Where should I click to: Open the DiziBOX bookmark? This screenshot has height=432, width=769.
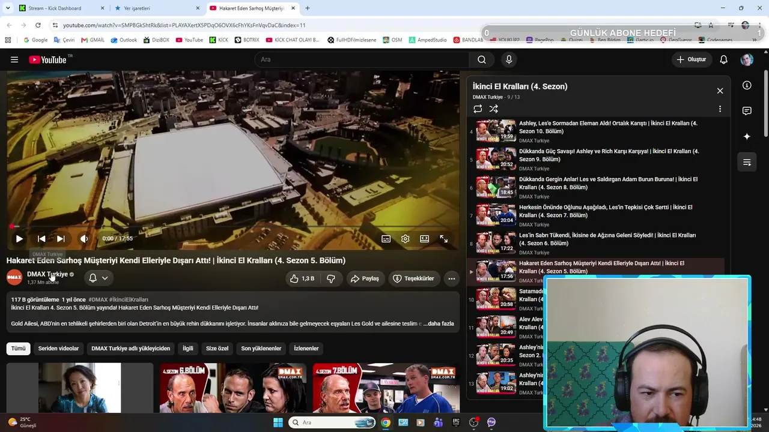156,40
